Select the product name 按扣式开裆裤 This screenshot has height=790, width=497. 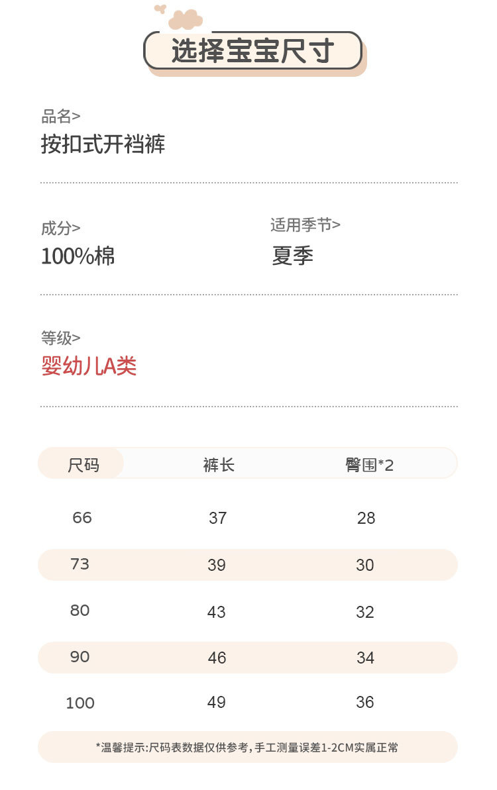pos(103,144)
